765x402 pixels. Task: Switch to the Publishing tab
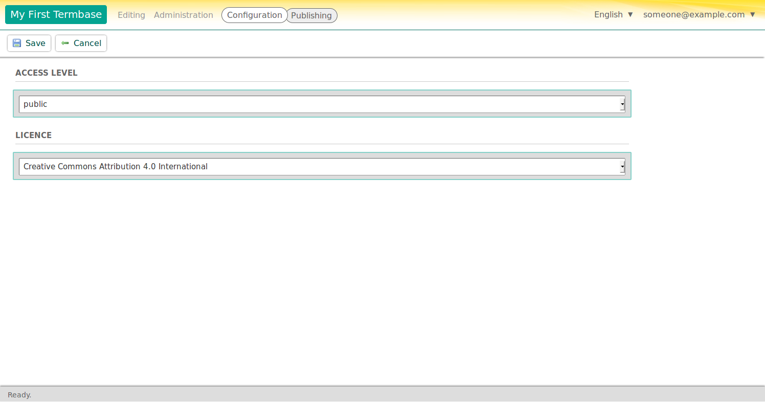click(311, 15)
